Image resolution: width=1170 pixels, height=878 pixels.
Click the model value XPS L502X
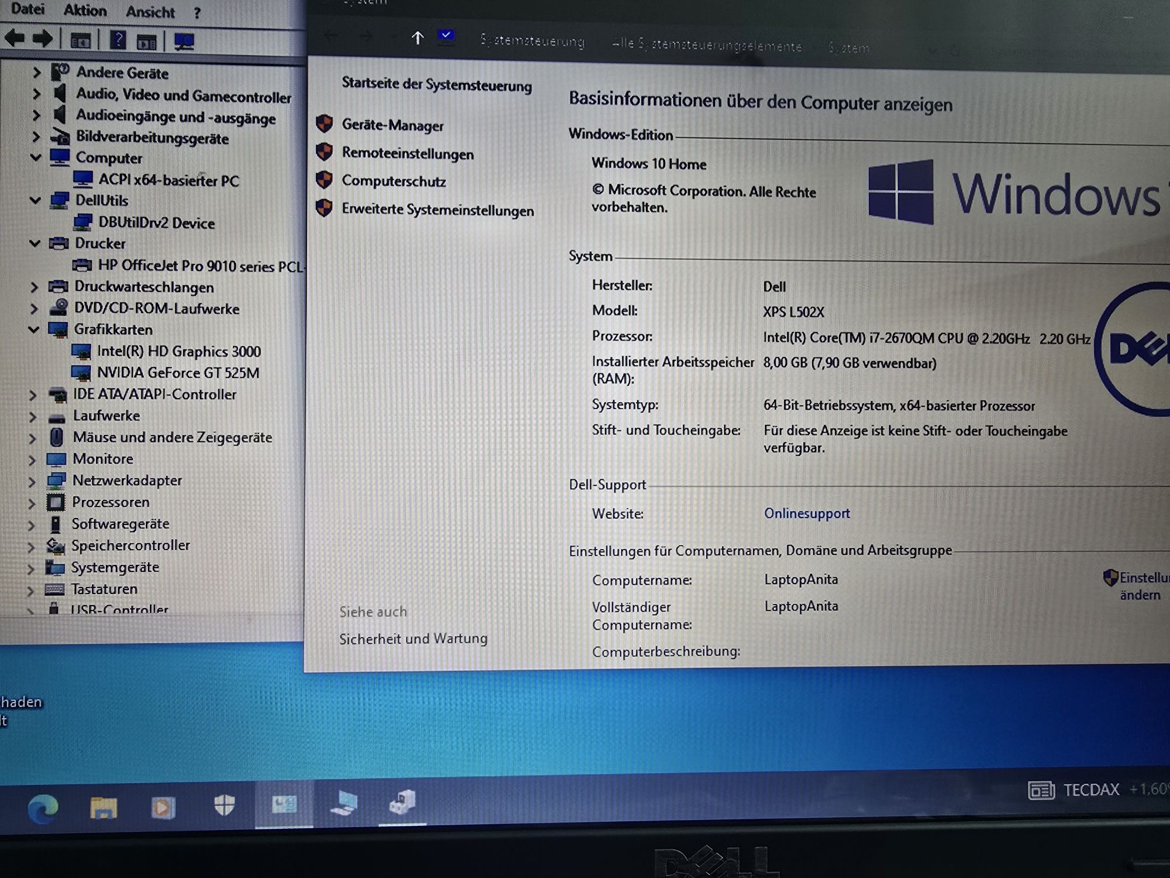tap(793, 312)
